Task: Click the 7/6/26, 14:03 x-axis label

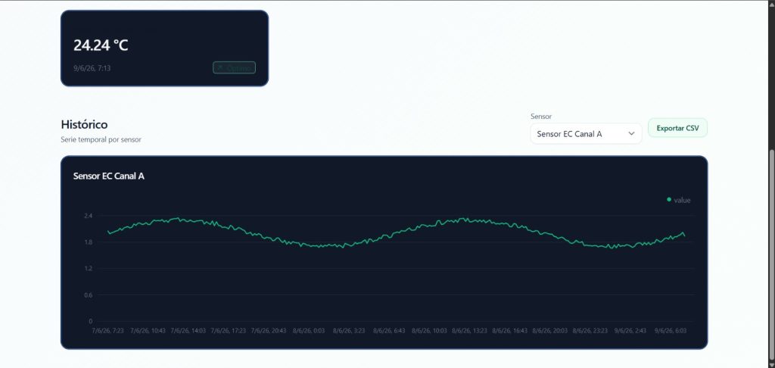Action: pos(188,330)
